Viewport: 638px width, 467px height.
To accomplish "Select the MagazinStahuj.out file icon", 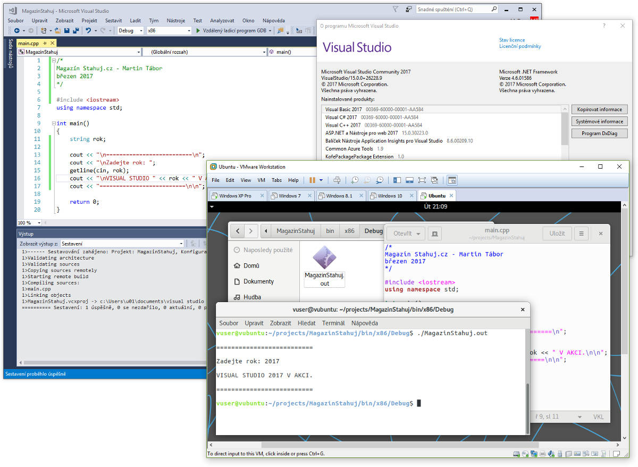I will click(324, 258).
